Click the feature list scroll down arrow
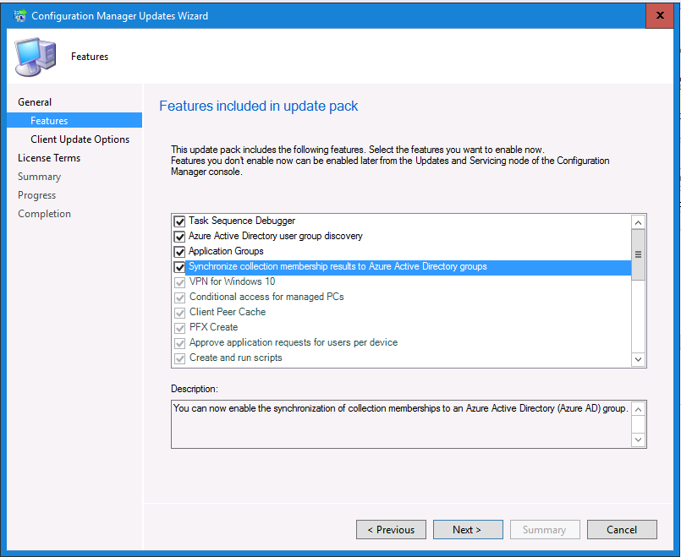This screenshot has height=557, width=681. pyautogui.click(x=638, y=359)
